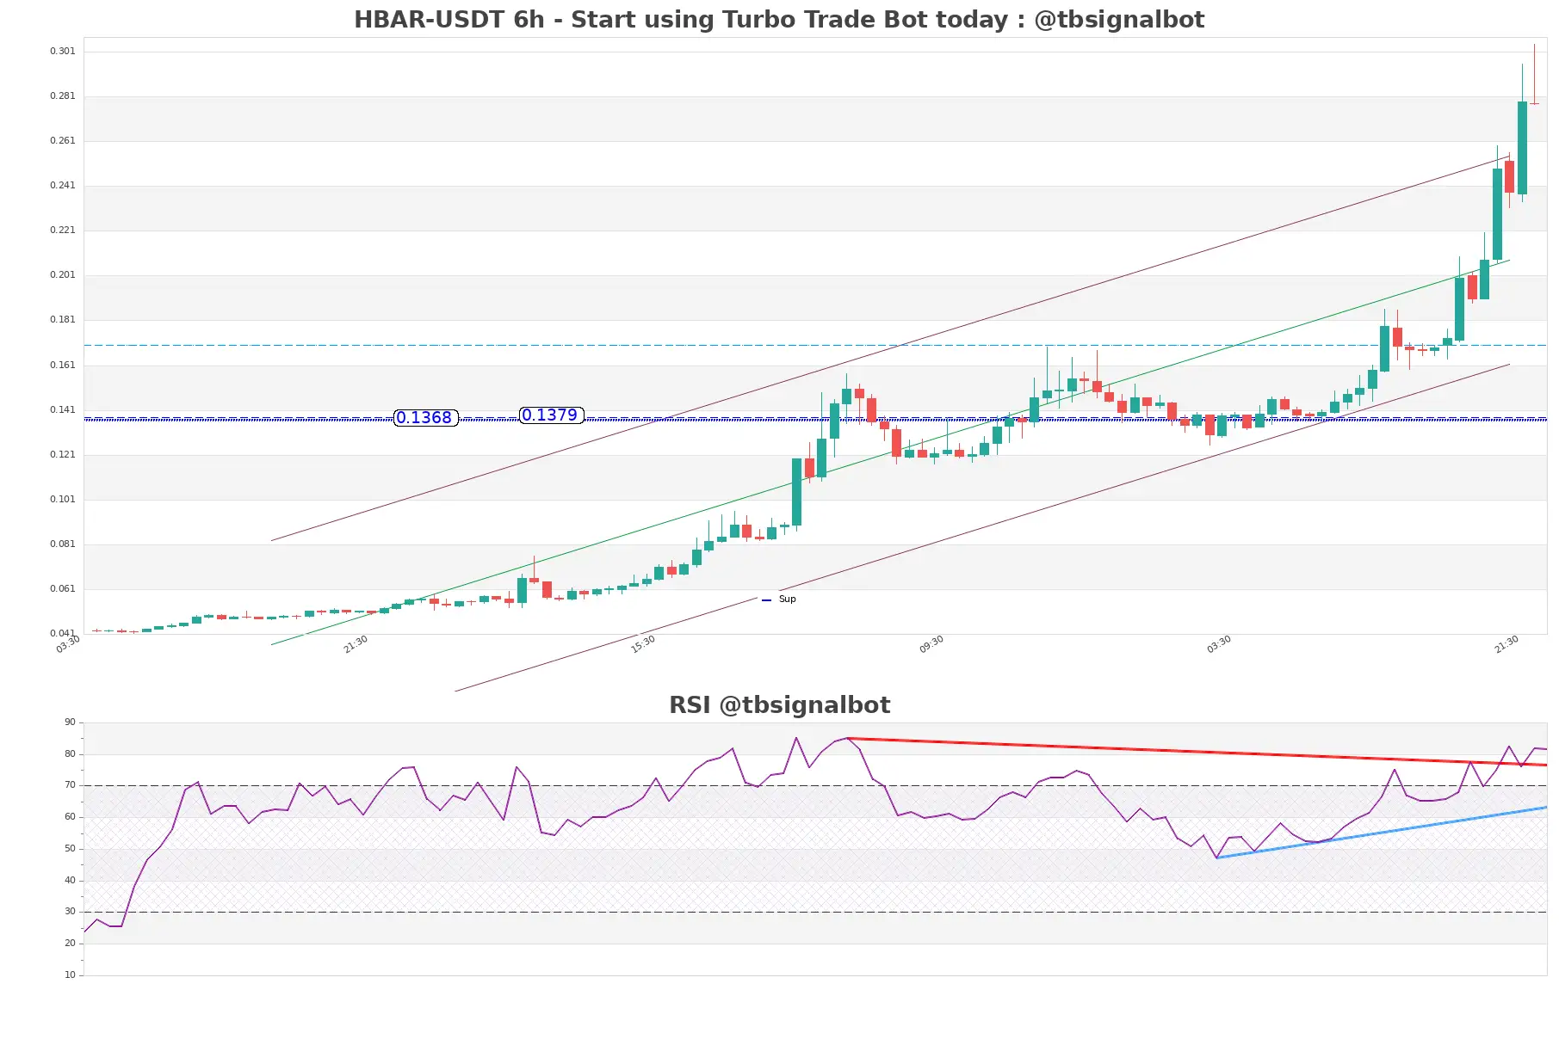Image resolution: width=1559 pixels, height=1039 pixels.
Task: Click the RSI 20 axis label
Action: [x=70, y=944]
